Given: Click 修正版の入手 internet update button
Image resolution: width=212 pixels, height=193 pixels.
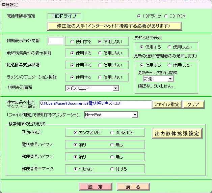Looking at the screenshot, I should click(114, 26).
